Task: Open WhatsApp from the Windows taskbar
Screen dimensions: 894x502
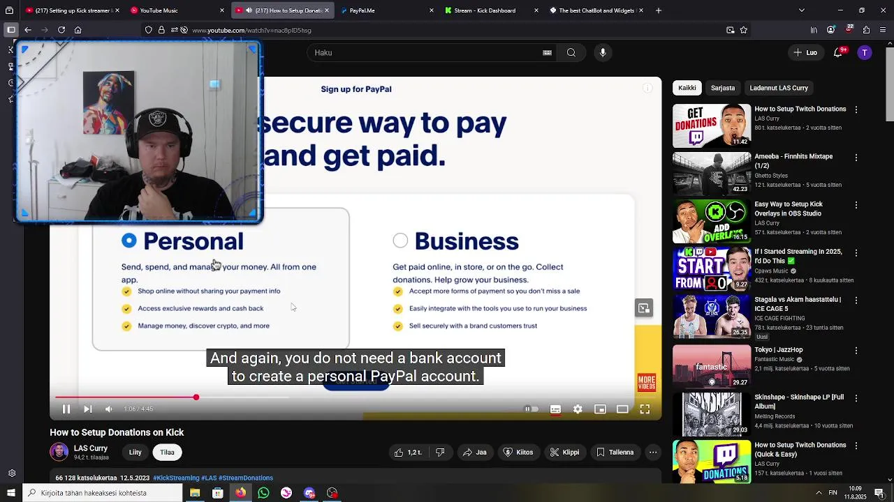Action: pyautogui.click(x=263, y=493)
